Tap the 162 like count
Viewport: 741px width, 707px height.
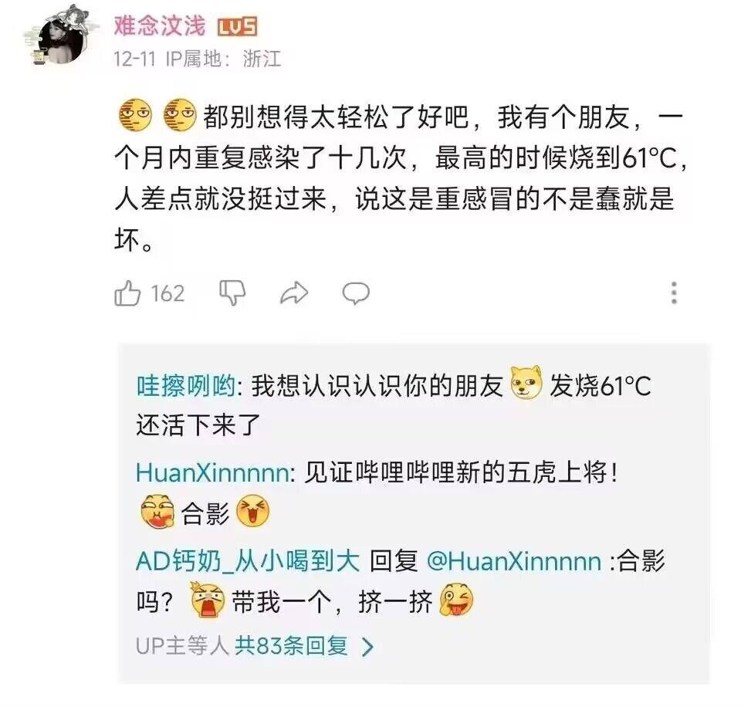[167, 293]
